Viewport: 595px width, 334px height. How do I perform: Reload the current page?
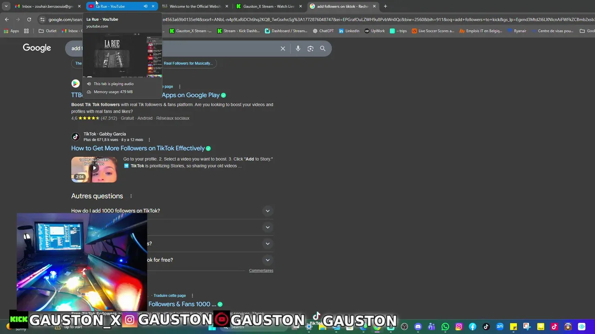tap(29, 19)
